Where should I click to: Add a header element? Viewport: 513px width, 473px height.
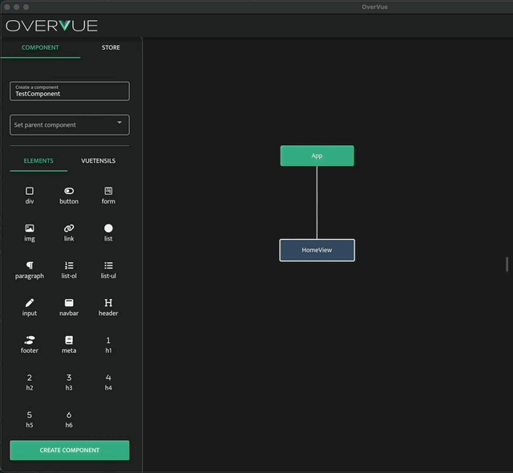(x=108, y=308)
